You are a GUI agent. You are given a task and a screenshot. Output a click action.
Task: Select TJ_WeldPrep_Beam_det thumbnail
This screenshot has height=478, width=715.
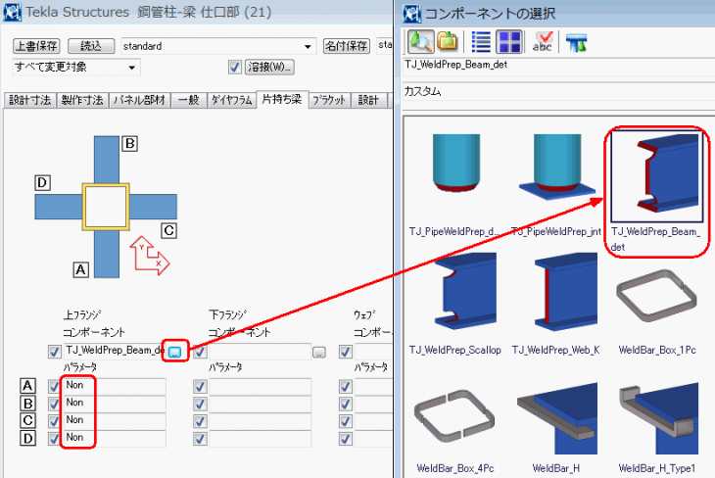tap(656, 176)
